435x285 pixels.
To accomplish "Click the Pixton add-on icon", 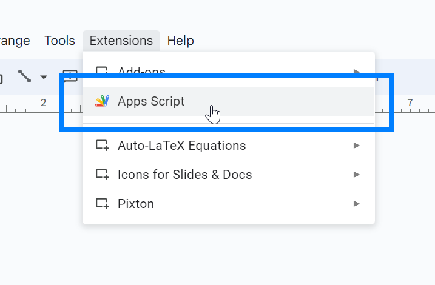I will tap(102, 204).
